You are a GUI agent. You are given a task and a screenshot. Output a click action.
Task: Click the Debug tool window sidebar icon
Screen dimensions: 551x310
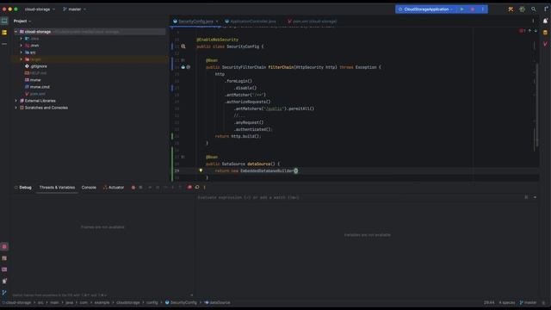tap(4, 247)
